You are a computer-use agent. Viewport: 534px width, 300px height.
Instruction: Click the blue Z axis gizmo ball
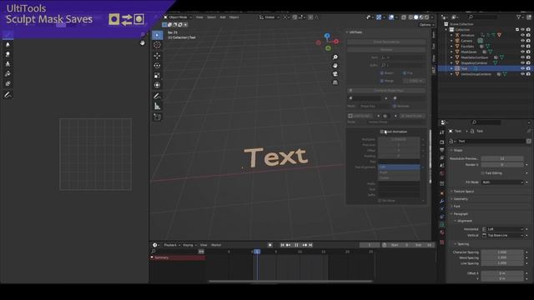click(x=327, y=35)
